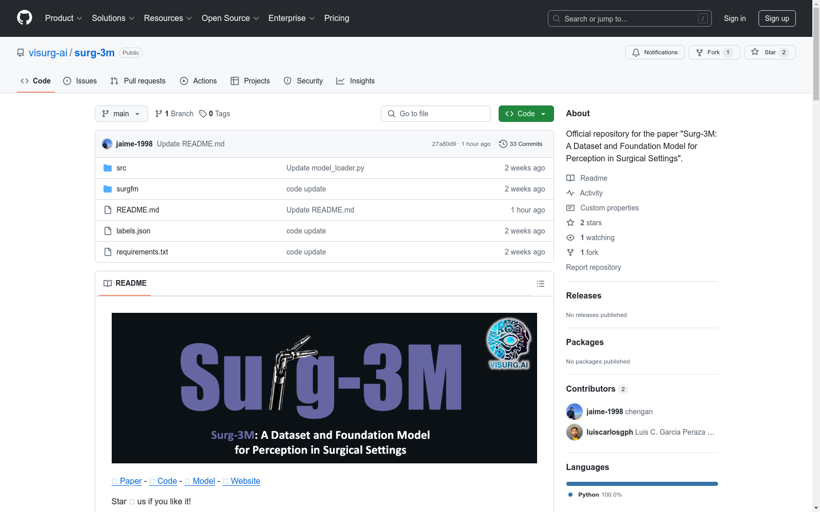Click the Go to file search field
The height and width of the screenshot is (512, 820).
tap(436, 114)
